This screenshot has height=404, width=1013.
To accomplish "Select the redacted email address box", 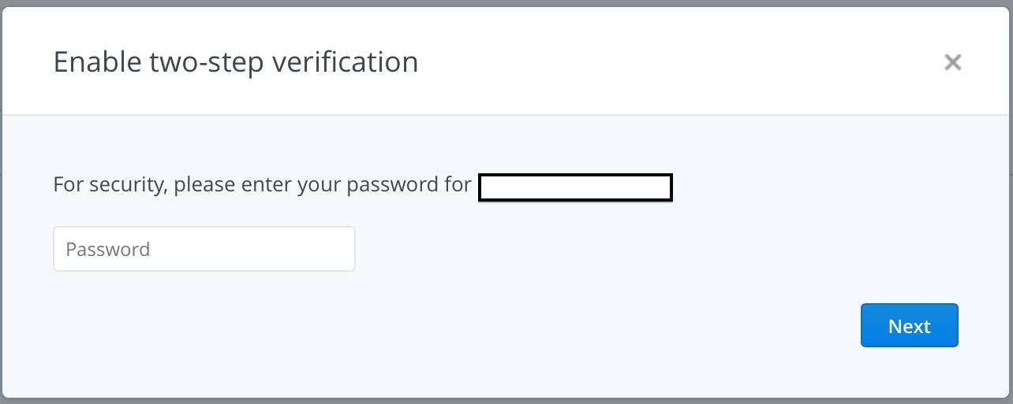I will [x=575, y=187].
